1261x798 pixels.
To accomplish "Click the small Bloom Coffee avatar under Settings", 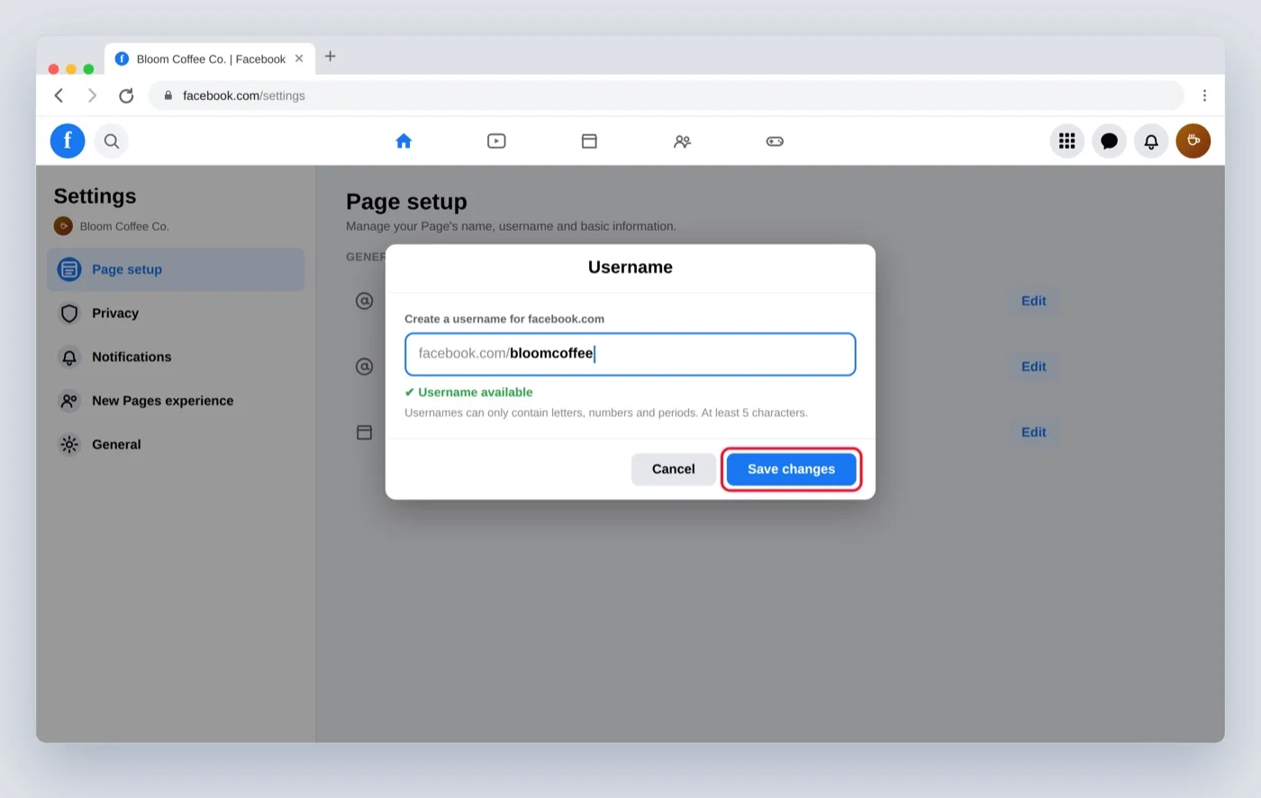I will point(63,226).
